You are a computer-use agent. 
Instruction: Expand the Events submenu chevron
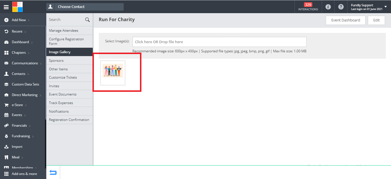(25, 115)
